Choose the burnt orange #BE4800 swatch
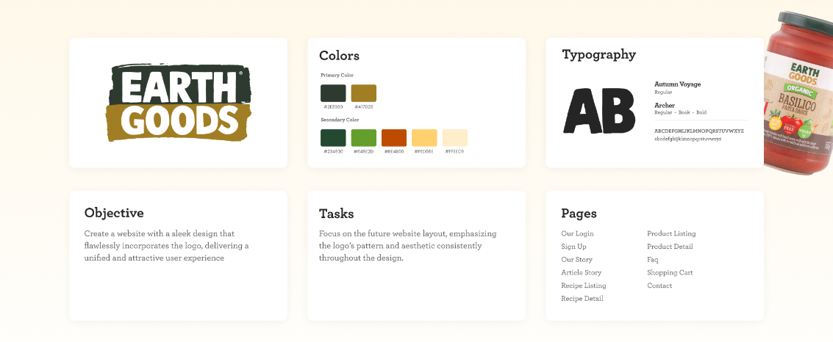The height and width of the screenshot is (342, 833). (393, 138)
